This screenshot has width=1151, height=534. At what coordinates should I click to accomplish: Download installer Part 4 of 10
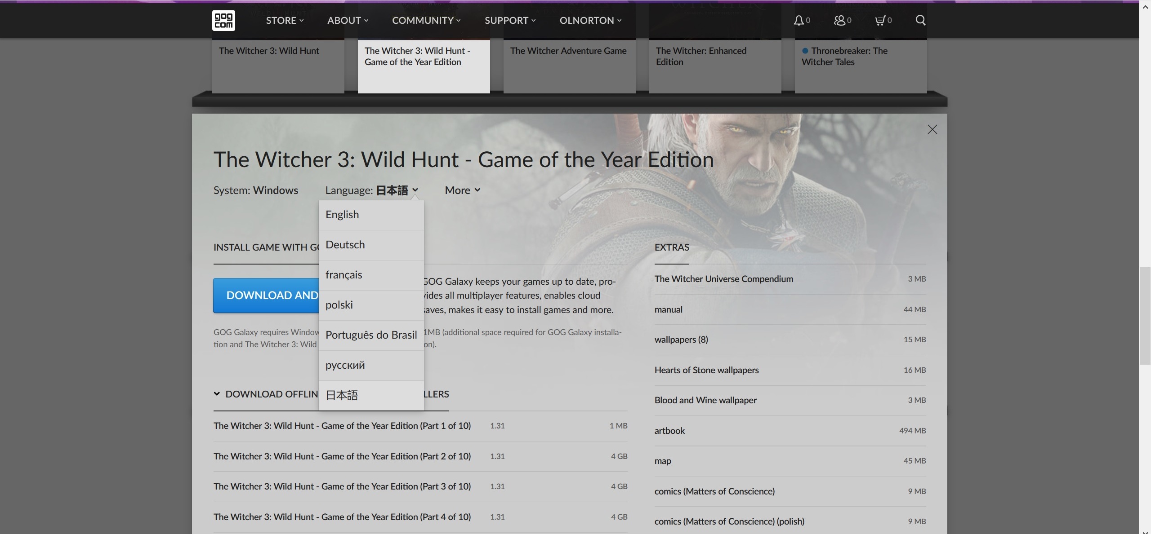[x=420, y=517]
